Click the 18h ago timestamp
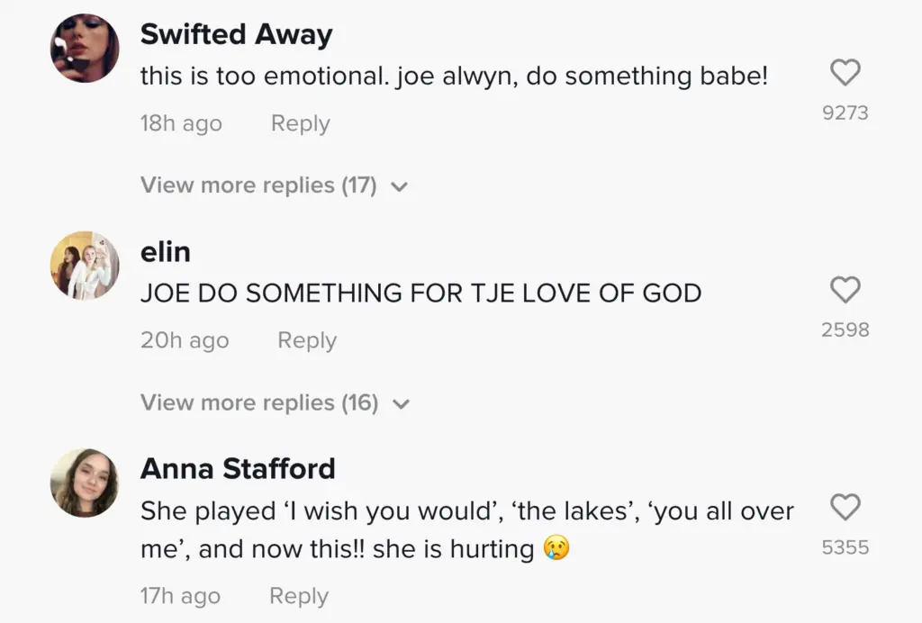 point(181,123)
